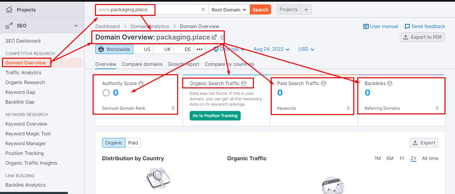Switch database to UK
455x194 pixels.
click(x=164, y=49)
